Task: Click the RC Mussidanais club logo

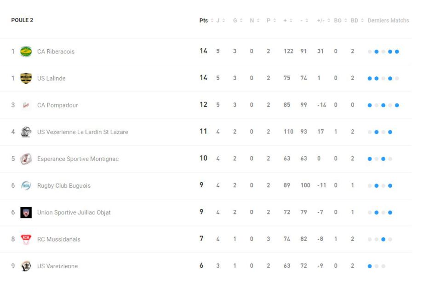Action: (26, 239)
